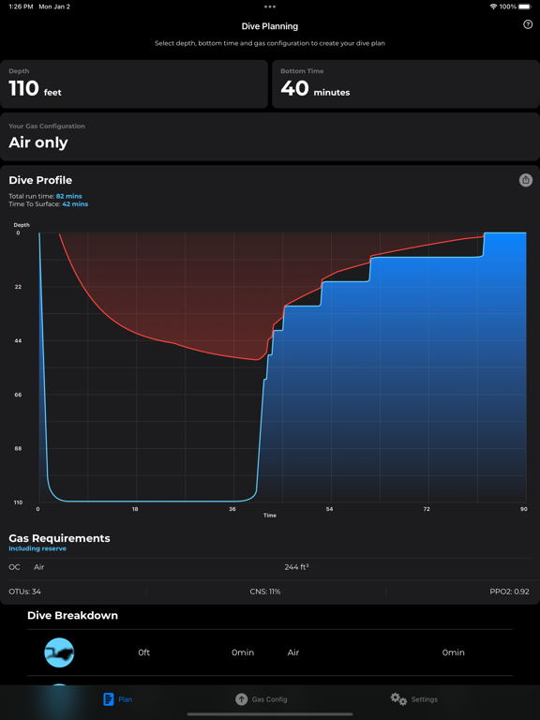Edit the Depth 110 feet card
540x720 pixels.
[134, 84]
